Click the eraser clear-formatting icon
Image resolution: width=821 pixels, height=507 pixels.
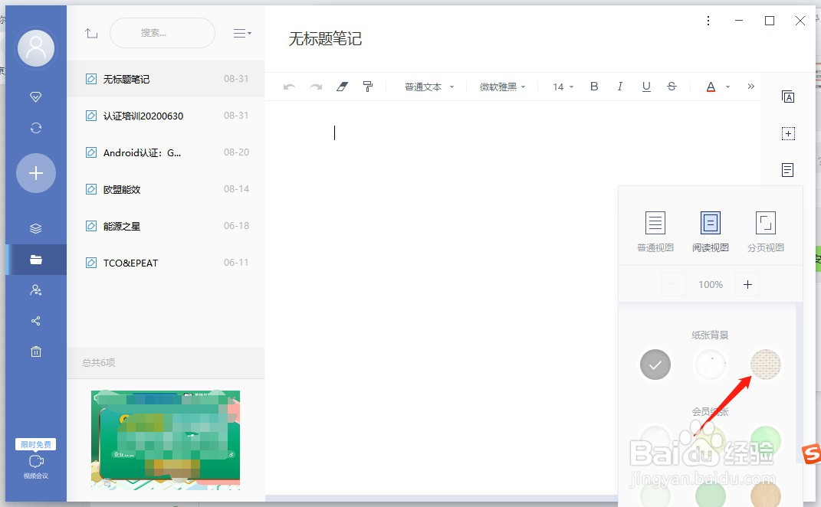click(342, 87)
